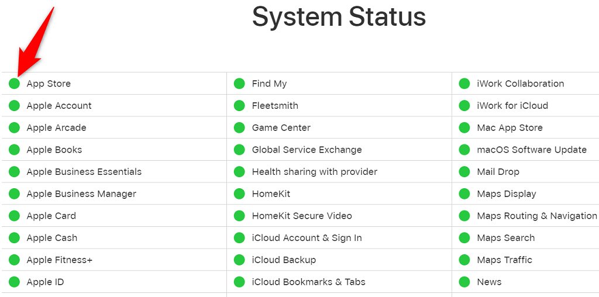The width and height of the screenshot is (599, 297).
Task: Select the Apple Card service name
Action: (51, 216)
